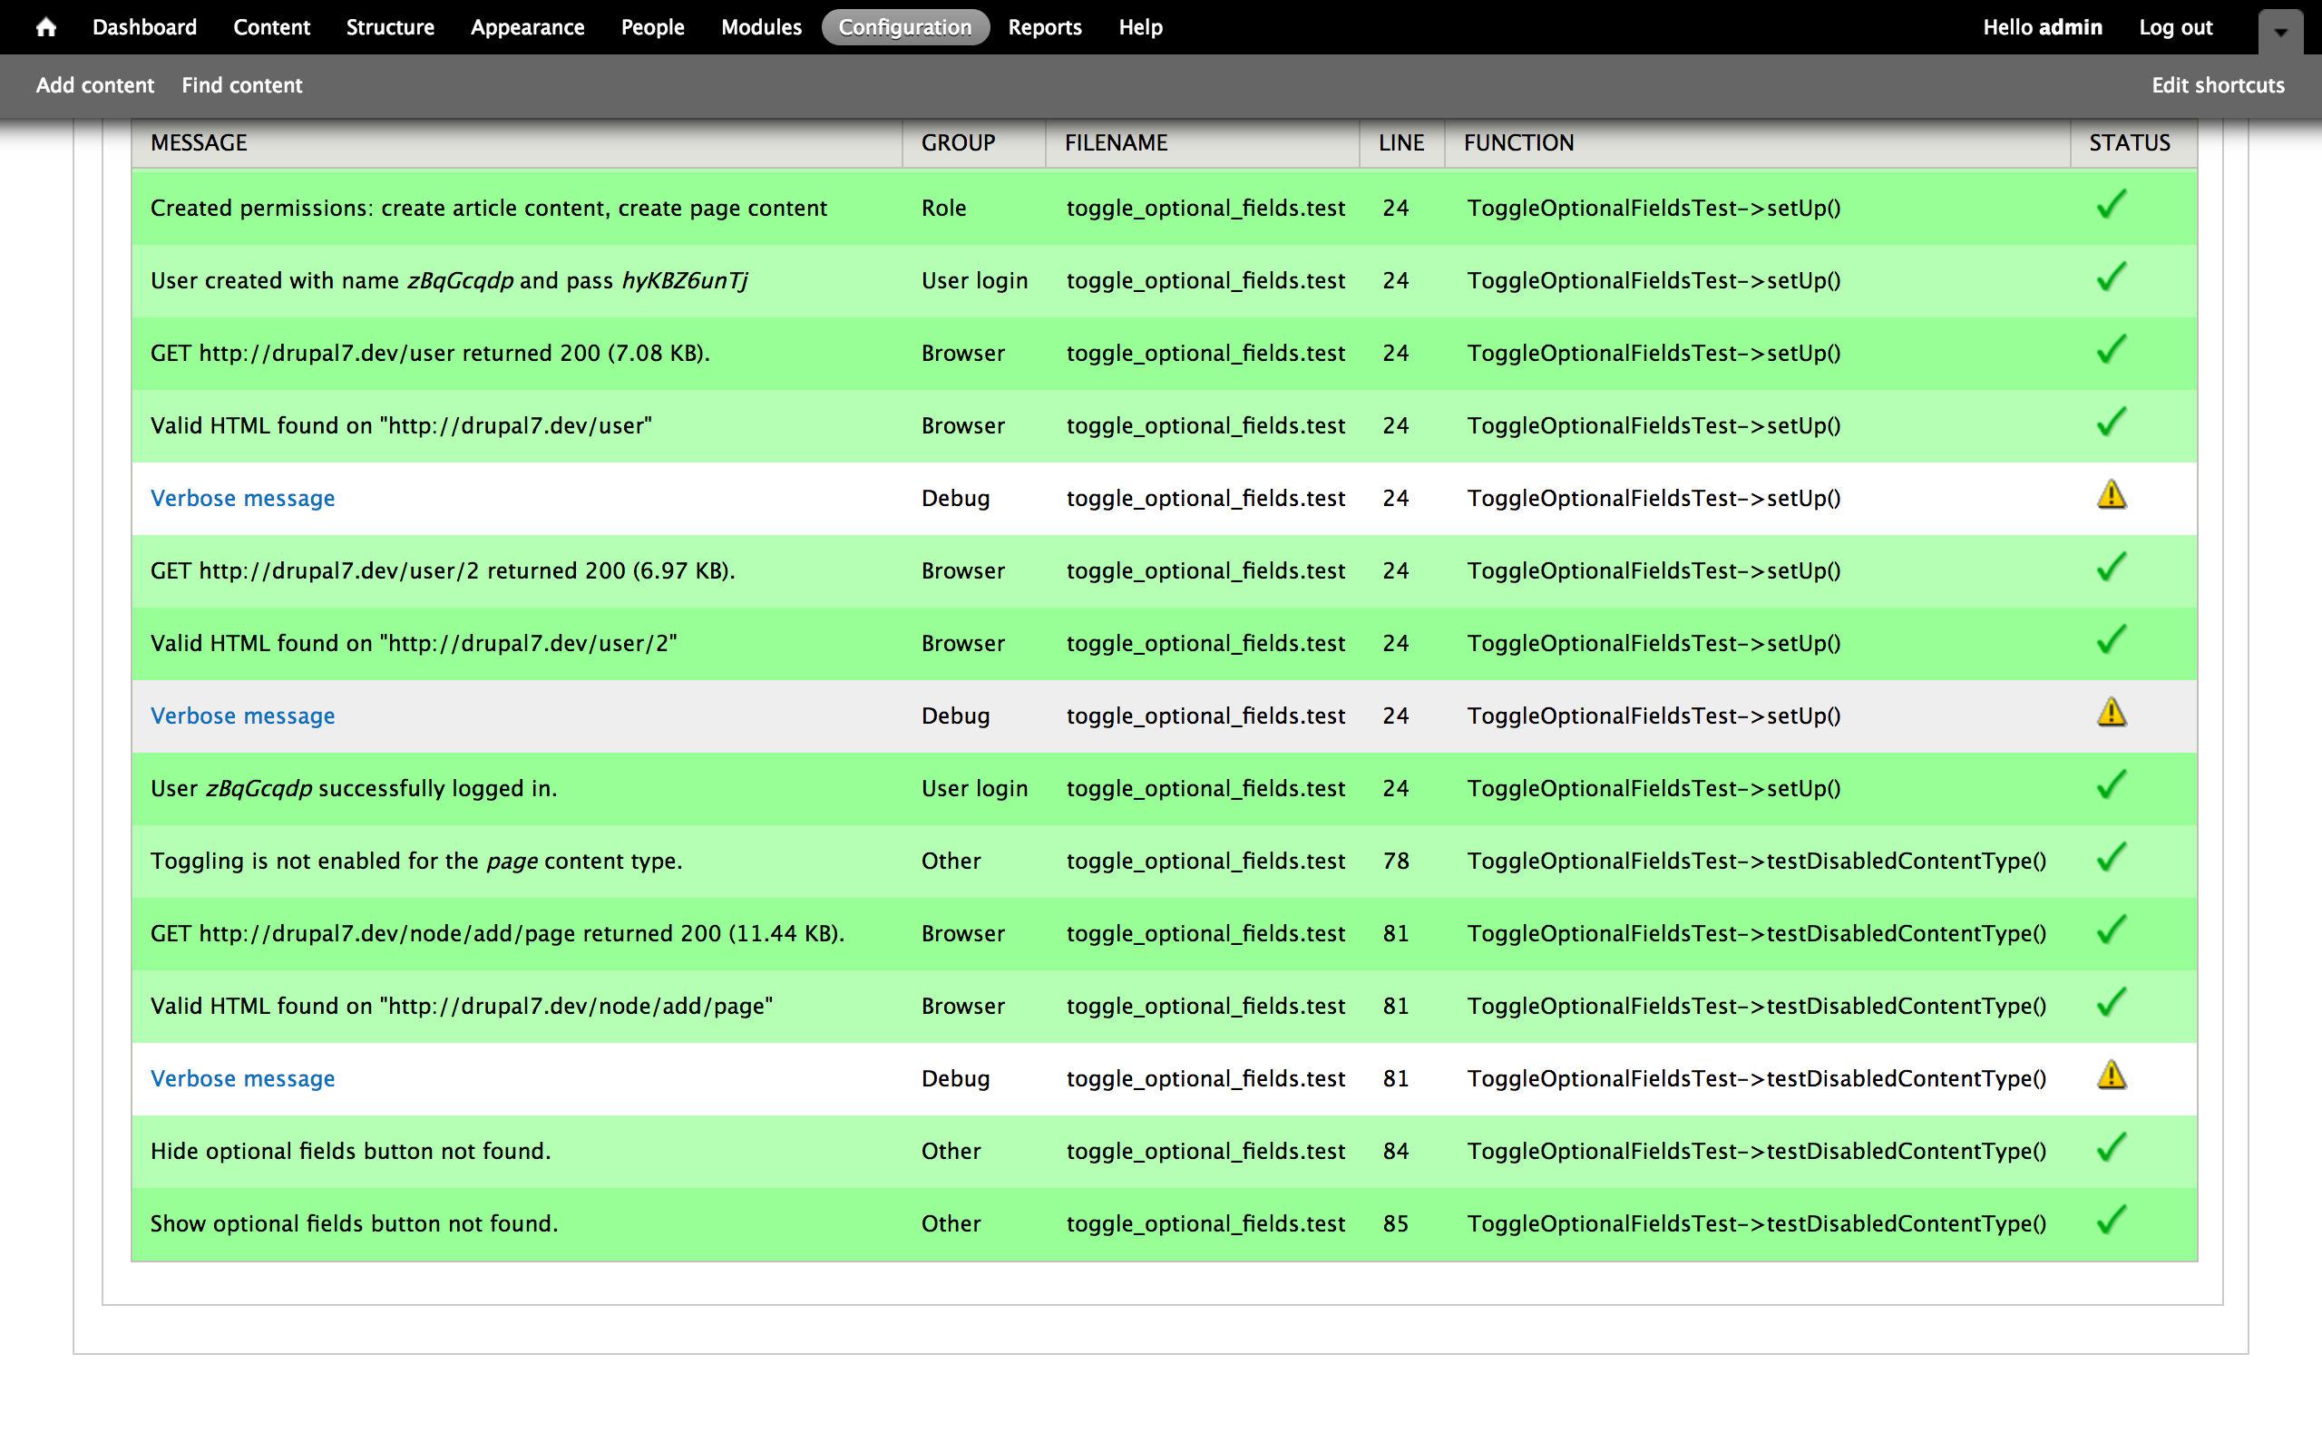Click Edit shortcuts link

tap(2218, 85)
